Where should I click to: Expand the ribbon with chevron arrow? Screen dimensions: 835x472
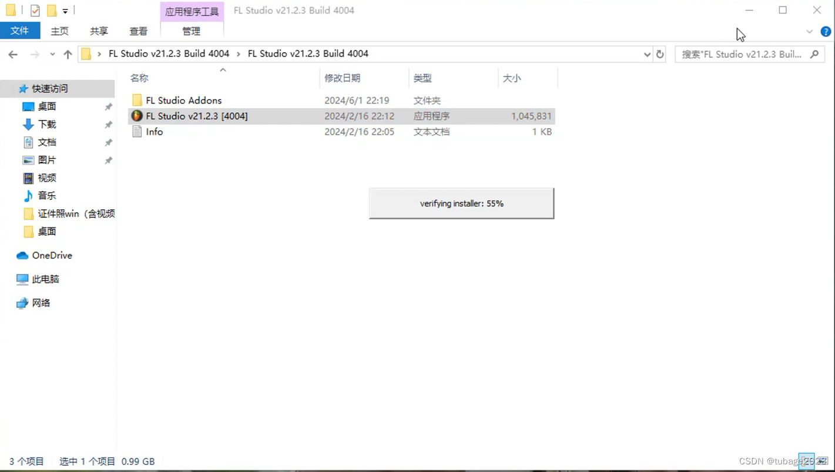[x=809, y=31]
